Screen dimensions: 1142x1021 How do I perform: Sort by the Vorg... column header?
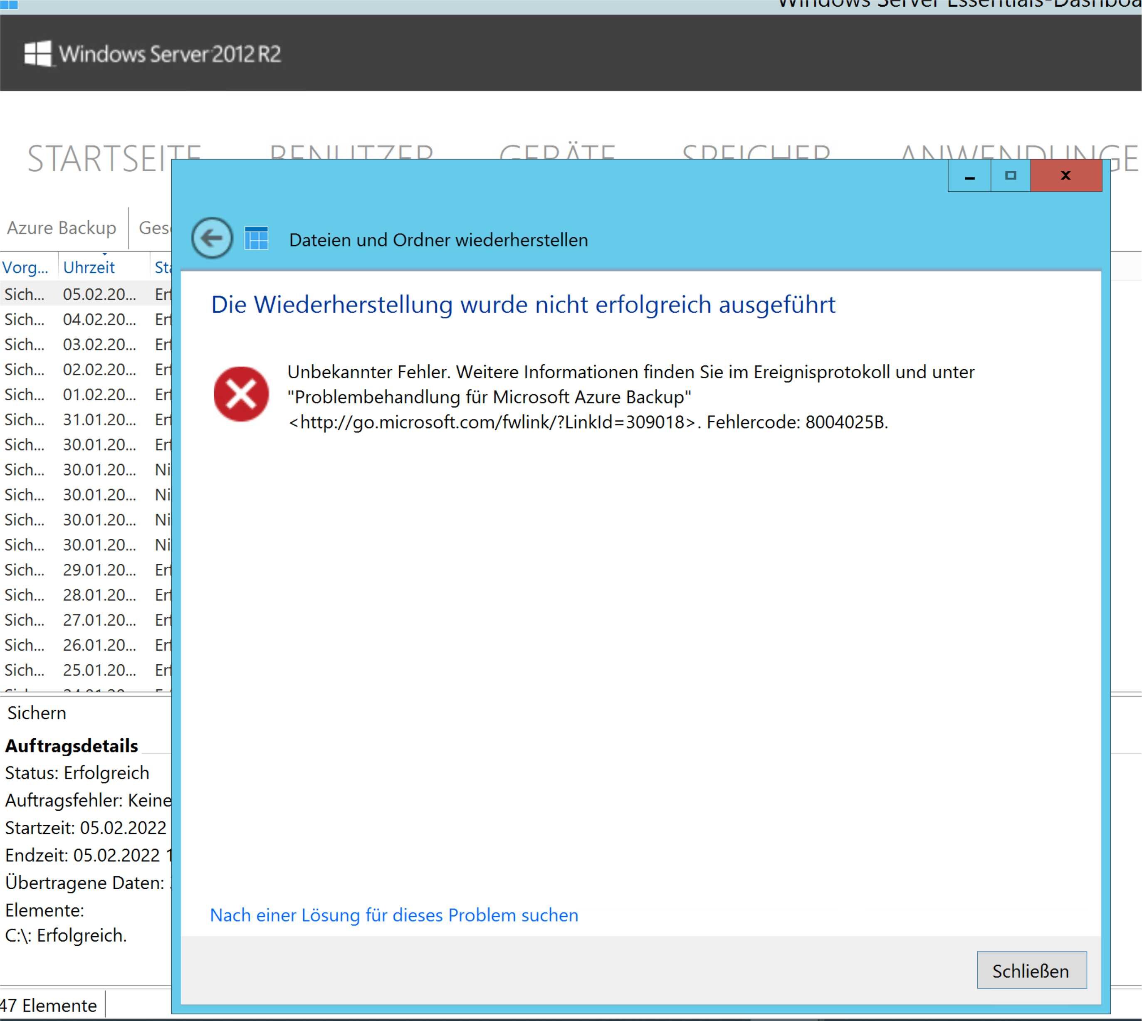25,268
